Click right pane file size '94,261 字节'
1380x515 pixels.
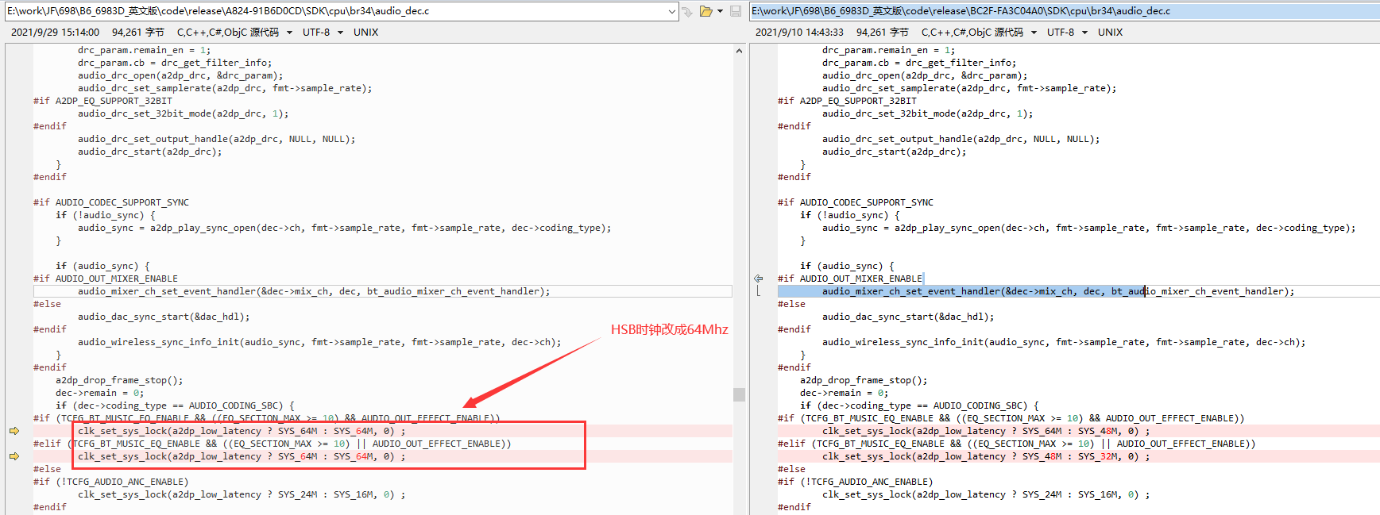click(x=883, y=33)
